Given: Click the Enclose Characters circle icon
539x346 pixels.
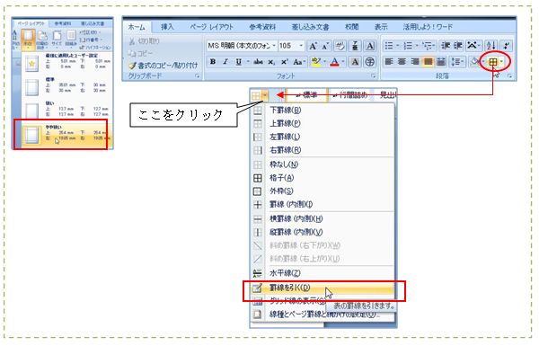Looking at the screenshot, I should pos(369,62).
